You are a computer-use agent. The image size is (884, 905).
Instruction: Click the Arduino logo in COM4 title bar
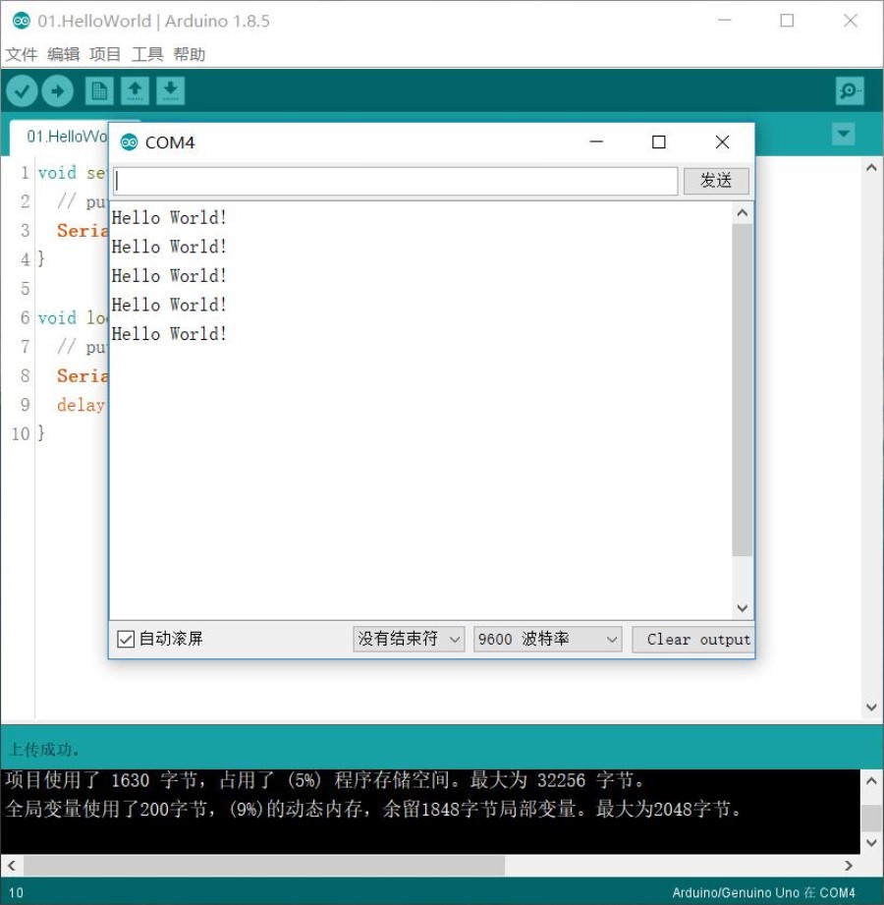tap(130, 141)
